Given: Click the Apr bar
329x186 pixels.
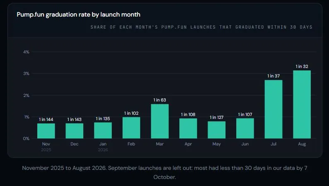Looking at the screenshot, I should 188,128.
